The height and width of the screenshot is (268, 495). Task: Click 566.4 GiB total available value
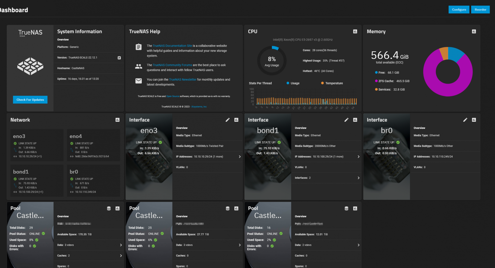[390, 55]
